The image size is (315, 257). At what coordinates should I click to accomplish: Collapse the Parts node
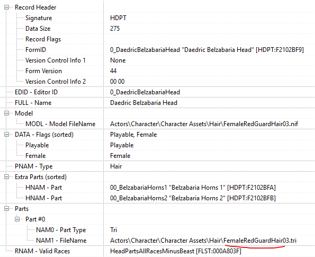tap(7, 209)
